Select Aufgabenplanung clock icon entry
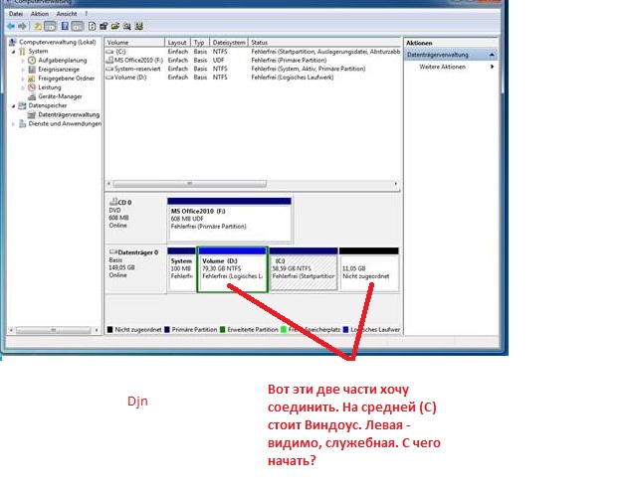Screen dimensions: 628x489 [32, 61]
